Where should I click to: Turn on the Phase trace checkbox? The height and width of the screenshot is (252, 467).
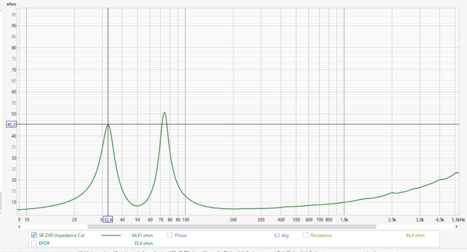coord(170,235)
